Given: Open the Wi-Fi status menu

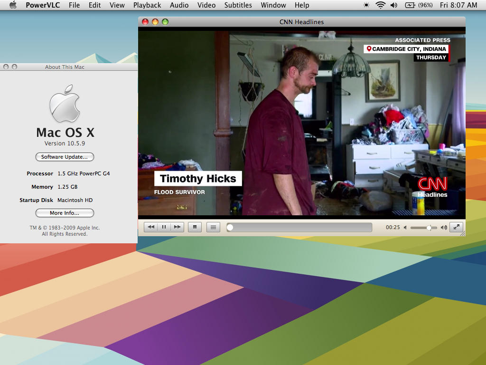Looking at the screenshot, I should point(380,5).
